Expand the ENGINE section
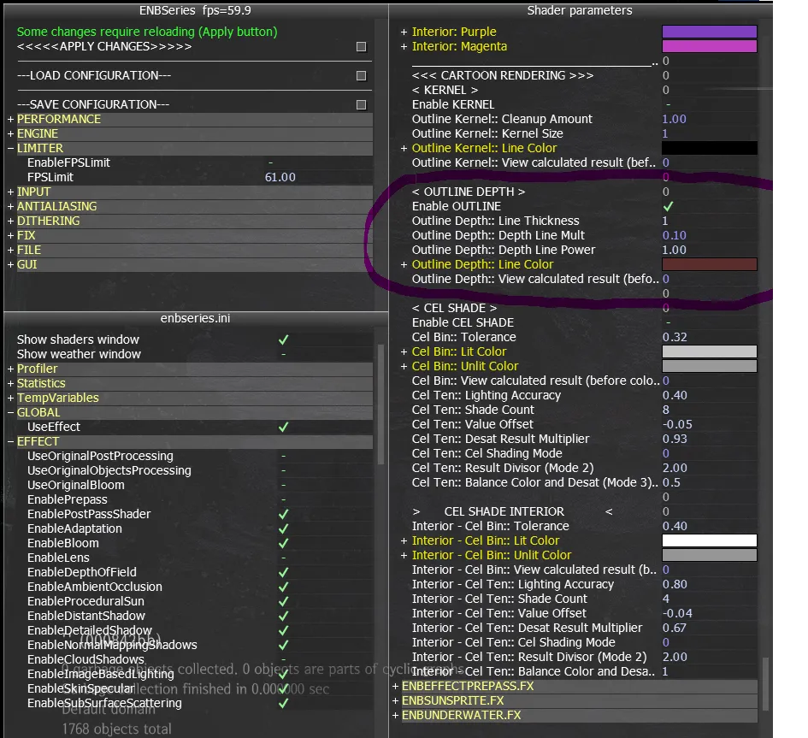Screen dimensions: 808x738 tap(10, 133)
